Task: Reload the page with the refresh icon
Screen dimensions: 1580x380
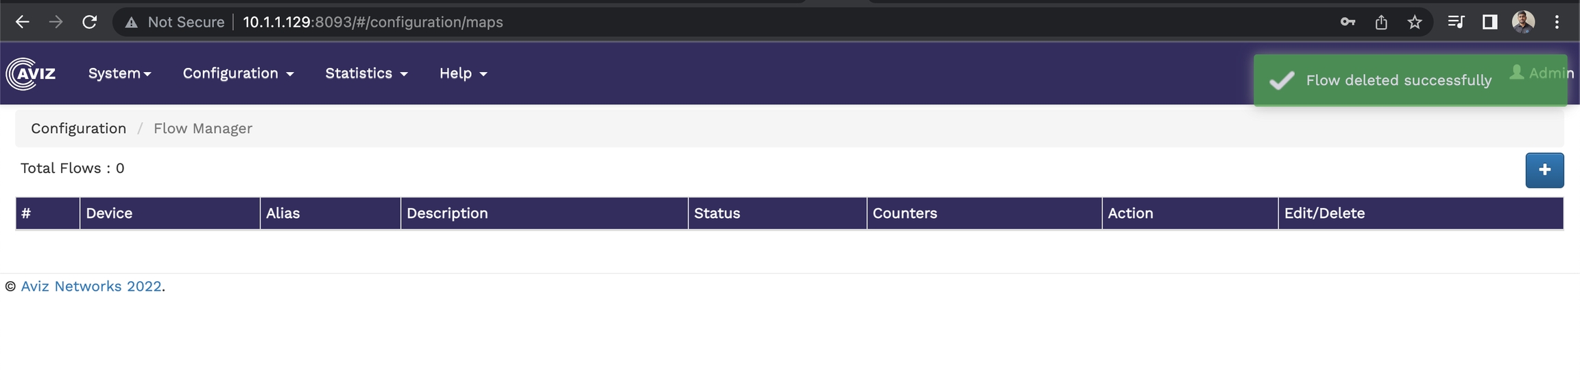Action: (89, 22)
